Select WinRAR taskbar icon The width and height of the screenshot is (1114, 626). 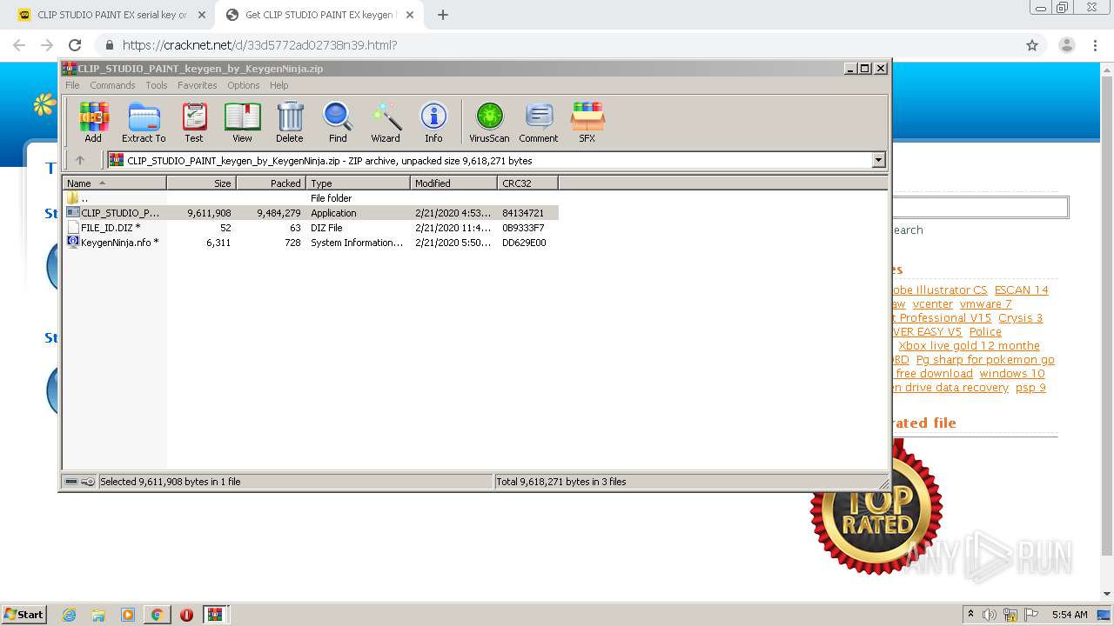(x=215, y=615)
